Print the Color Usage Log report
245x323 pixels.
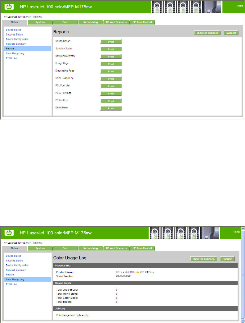tap(111, 79)
